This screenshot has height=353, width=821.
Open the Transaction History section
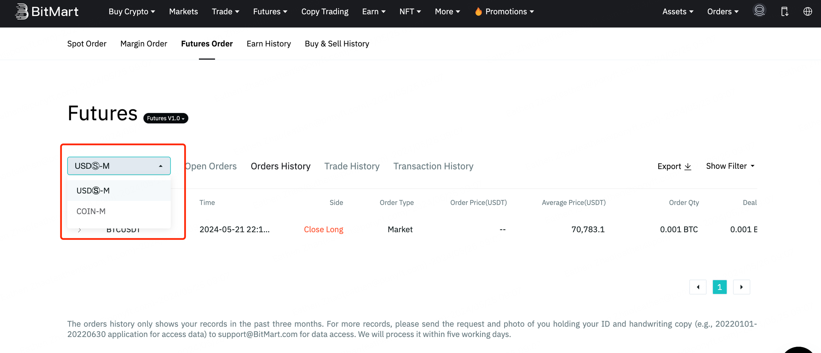[433, 166]
